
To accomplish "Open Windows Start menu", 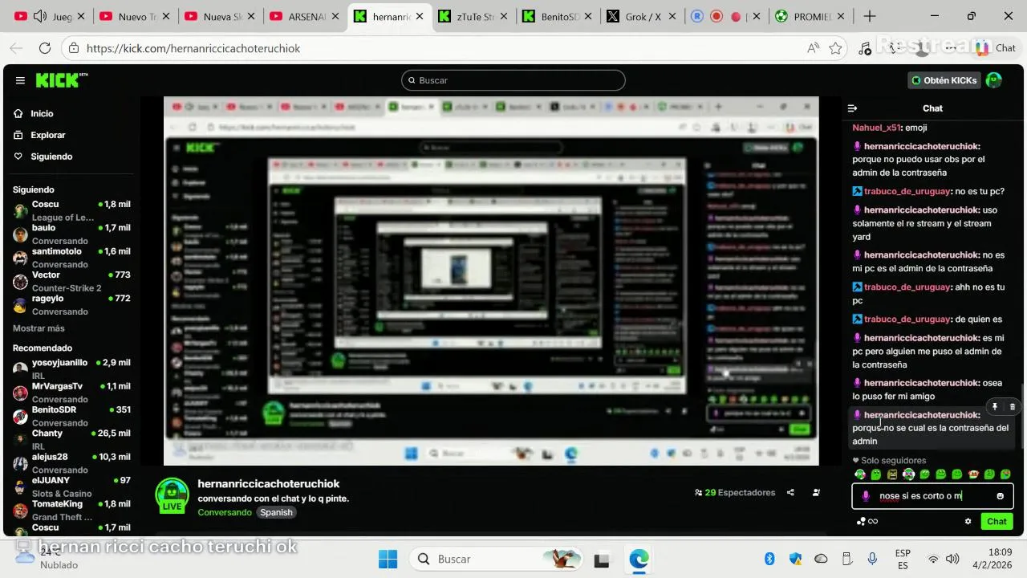I will tap(388, 559).
